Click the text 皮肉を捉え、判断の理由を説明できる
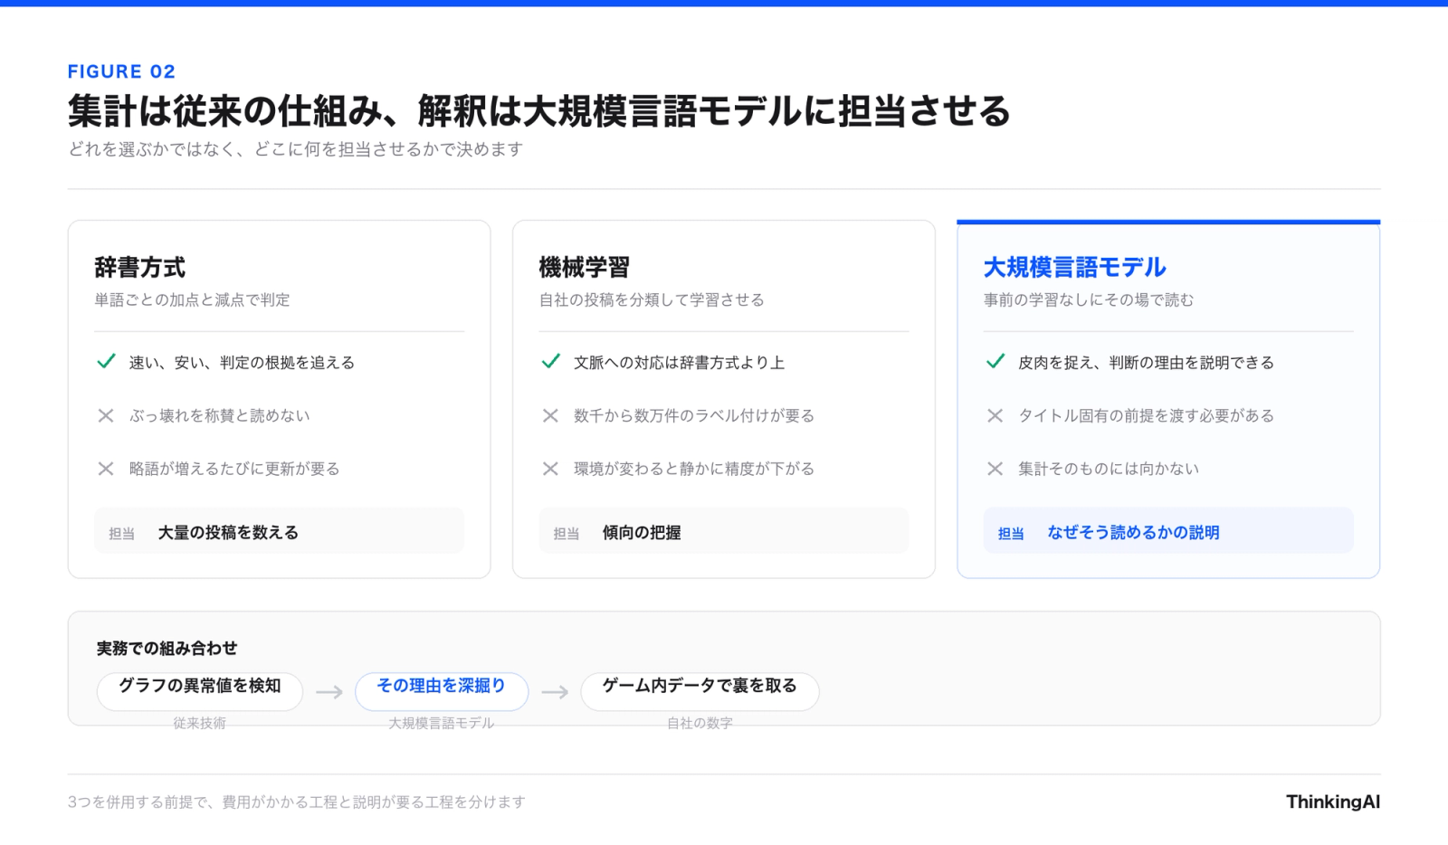This screenshot has width=1448, height=845. [1147, 363]
